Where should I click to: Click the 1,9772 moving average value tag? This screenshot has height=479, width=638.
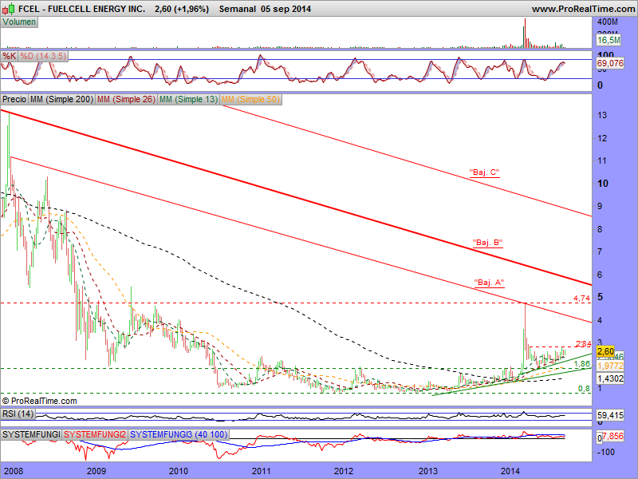click(x=610, y=366)
